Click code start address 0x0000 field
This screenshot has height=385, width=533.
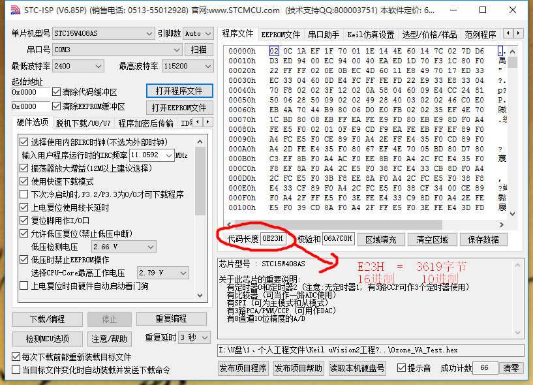coord(31,92)
